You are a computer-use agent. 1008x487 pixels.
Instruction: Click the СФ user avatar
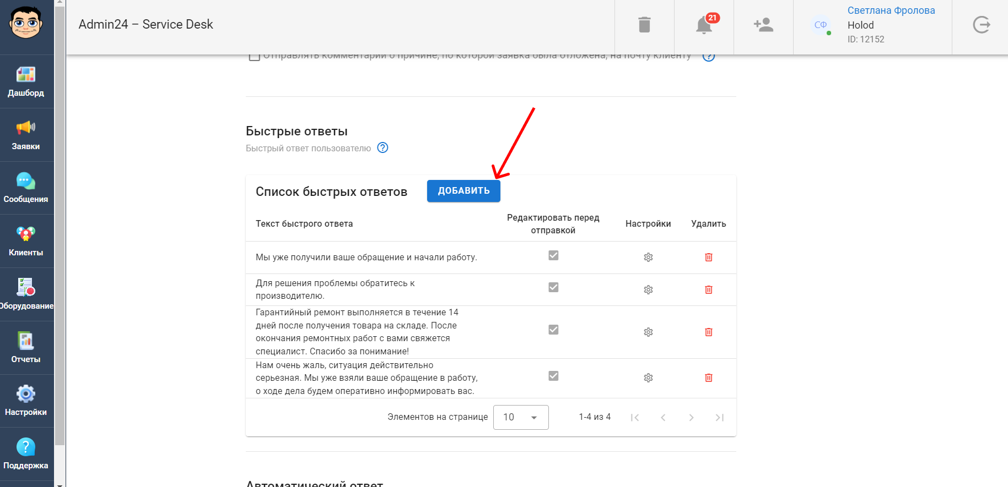click(821, 25)
